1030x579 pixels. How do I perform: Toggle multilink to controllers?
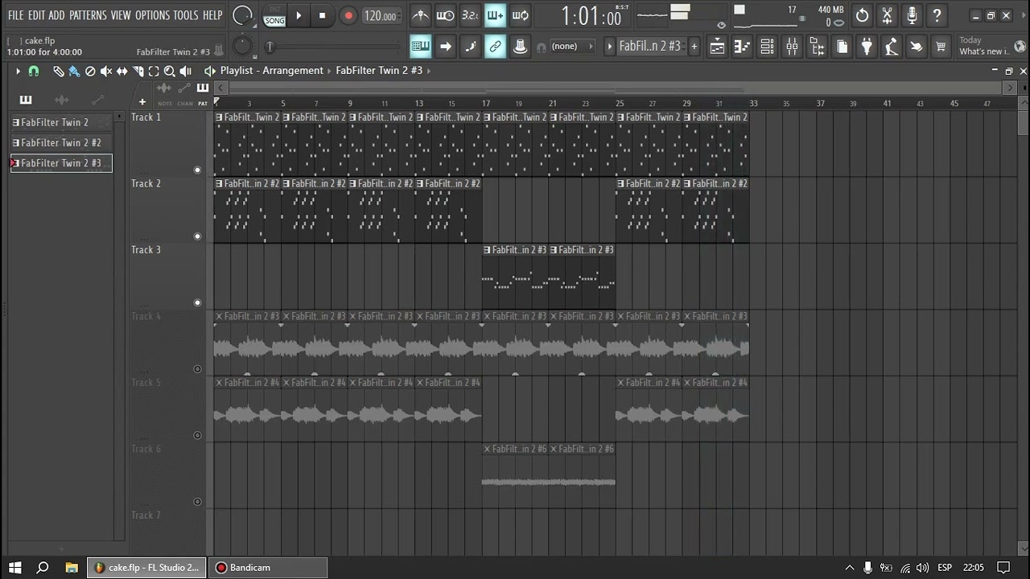coord(495,47)
